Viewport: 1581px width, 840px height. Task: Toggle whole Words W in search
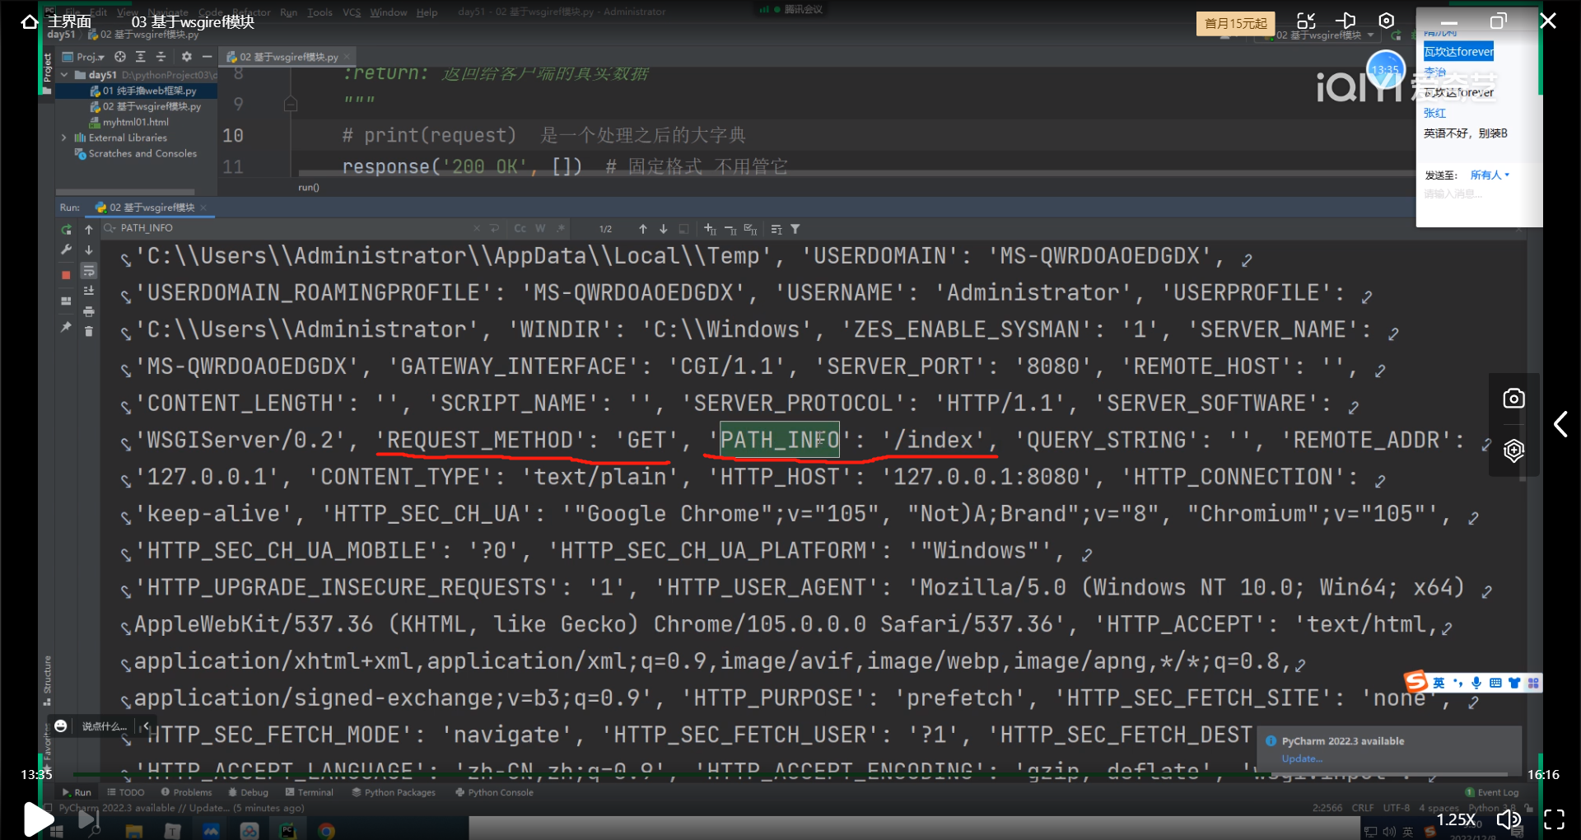coord(540,228)
